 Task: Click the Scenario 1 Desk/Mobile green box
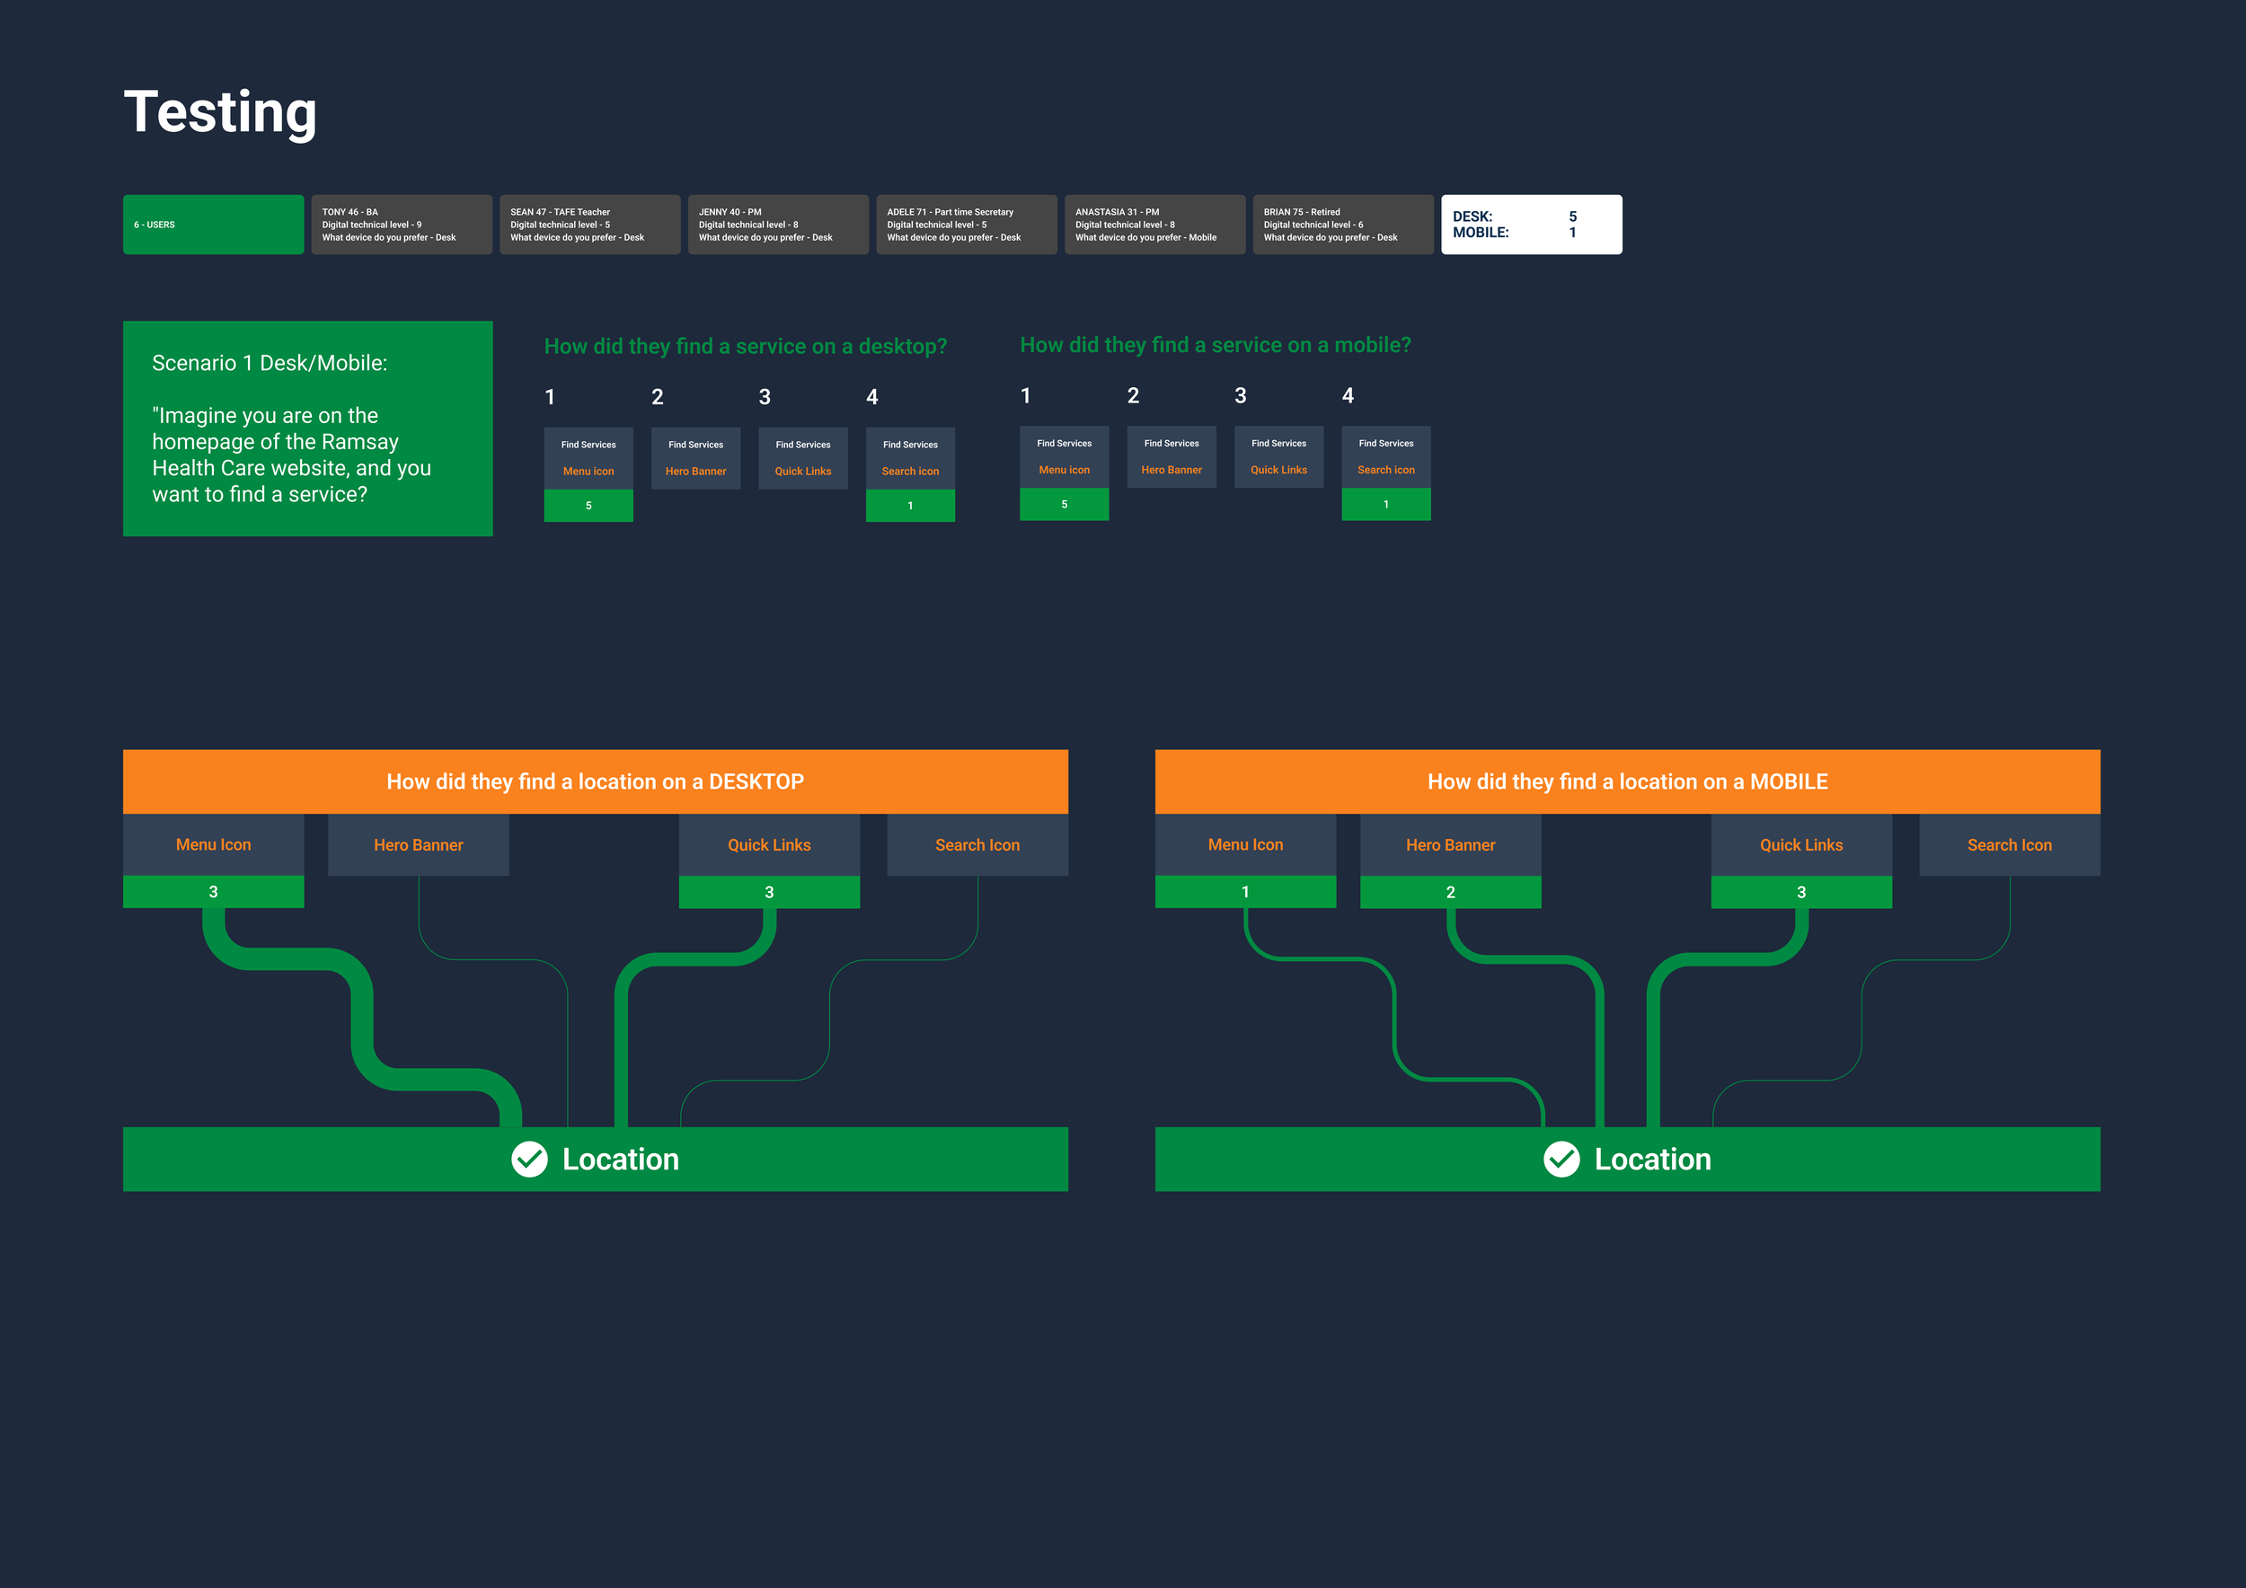point(308,428)
